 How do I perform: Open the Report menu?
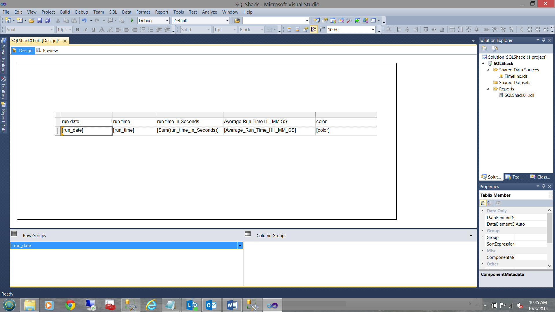coord(161,12)
